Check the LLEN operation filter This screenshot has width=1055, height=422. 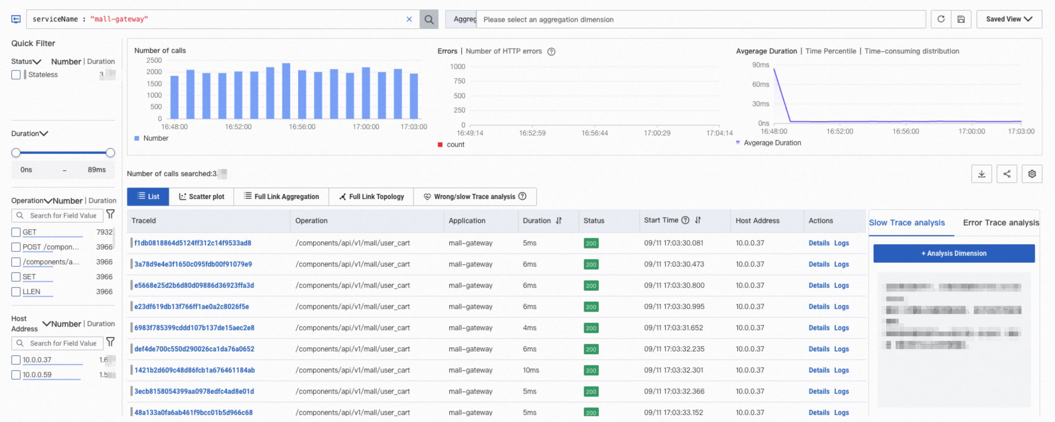16,292
